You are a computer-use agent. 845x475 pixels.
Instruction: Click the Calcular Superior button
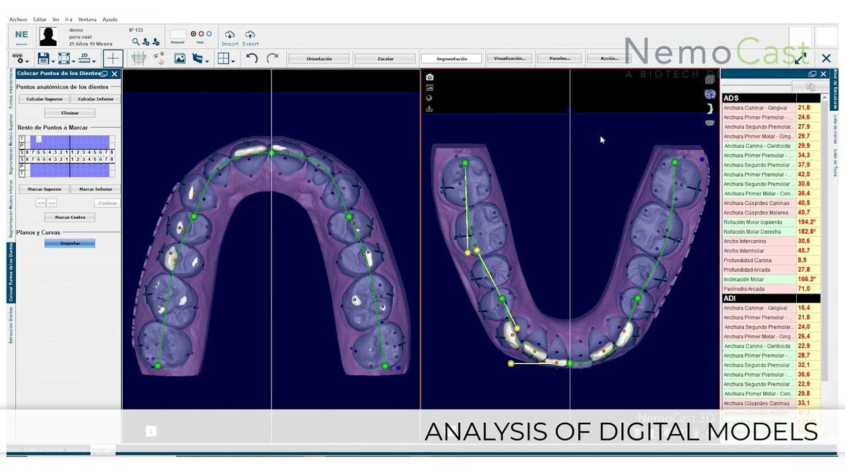point(45,99)
